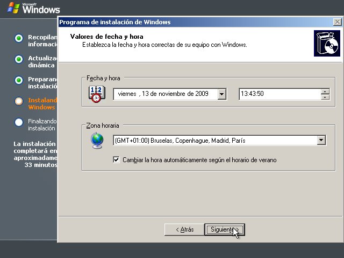This screenshot has width=344, height=258.
Task: Click the Actualización dinámica step indicator
Action: click(x=19, y=59)
